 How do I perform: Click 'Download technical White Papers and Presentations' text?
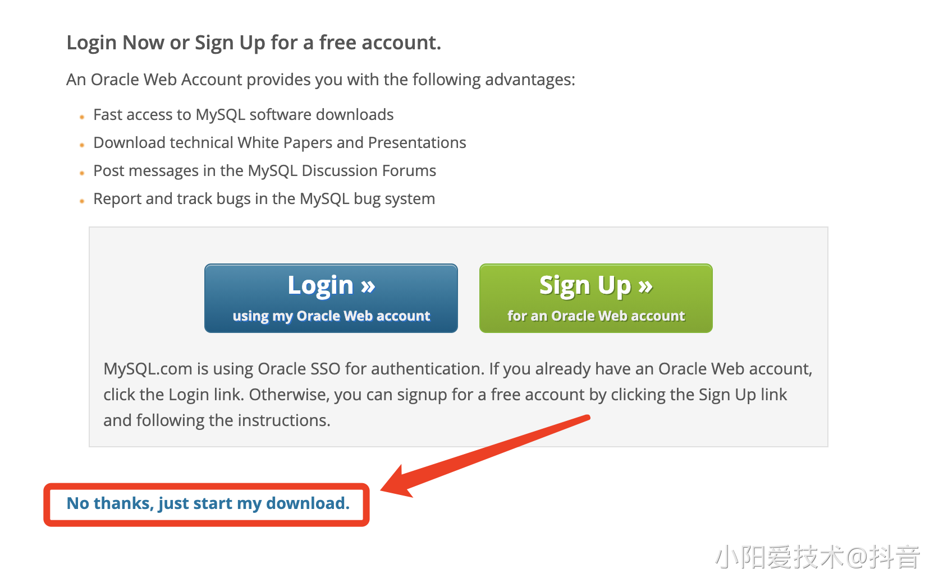click(x=280, y=143)
